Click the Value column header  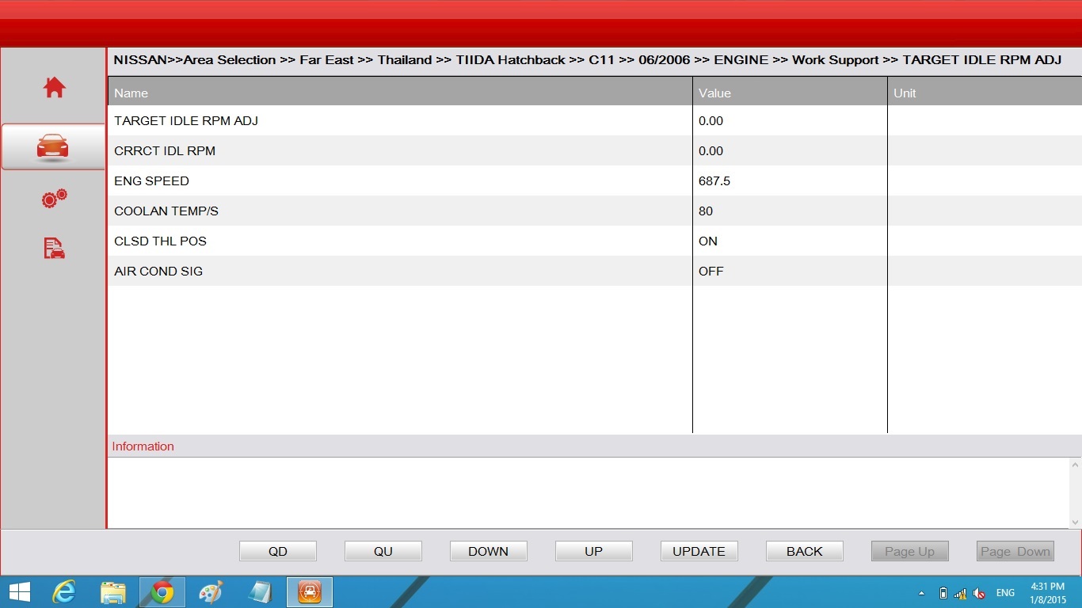pyautogui.click(x=790, y=93)
